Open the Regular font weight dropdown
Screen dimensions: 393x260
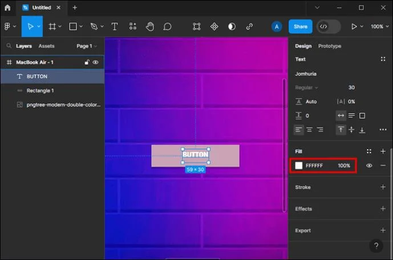(x=306, y=87)
